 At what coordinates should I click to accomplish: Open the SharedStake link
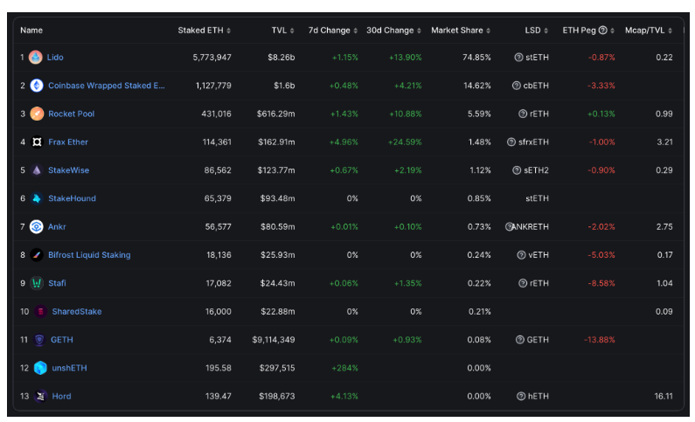[77, 311]
